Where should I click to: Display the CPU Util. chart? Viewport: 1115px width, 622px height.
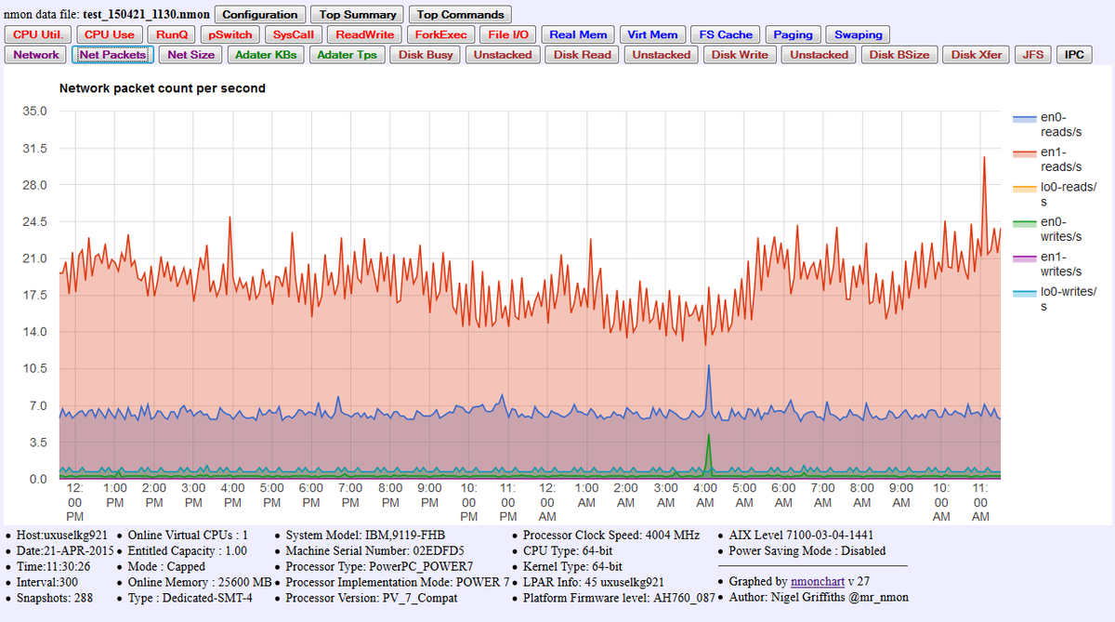coord(37,34)
